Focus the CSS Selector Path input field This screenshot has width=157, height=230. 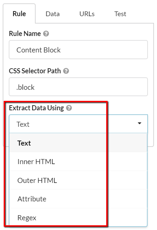pos(78,87)
